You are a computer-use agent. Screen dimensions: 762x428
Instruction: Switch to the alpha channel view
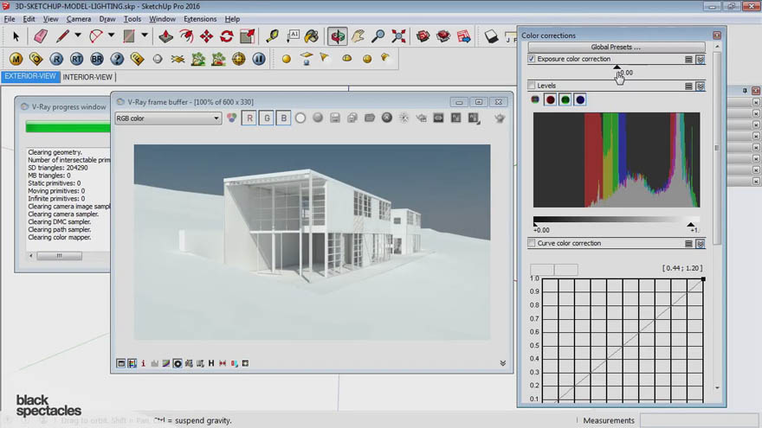point(300,118)
